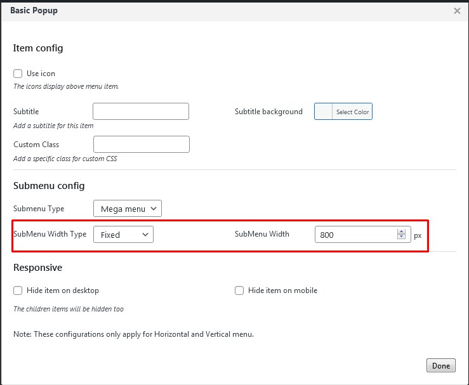This screenshot has height=385, width=469.
Task: Click the Basic Popup title bar text
Action: tap(34, 11)
